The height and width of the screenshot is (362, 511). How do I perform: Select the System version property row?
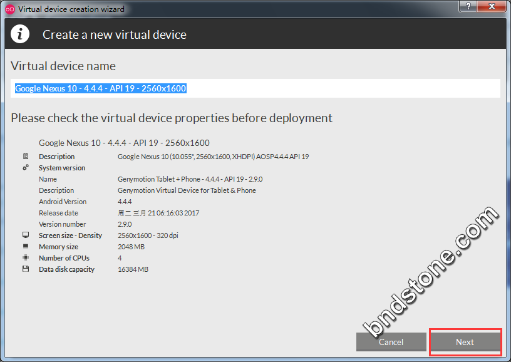62,168
